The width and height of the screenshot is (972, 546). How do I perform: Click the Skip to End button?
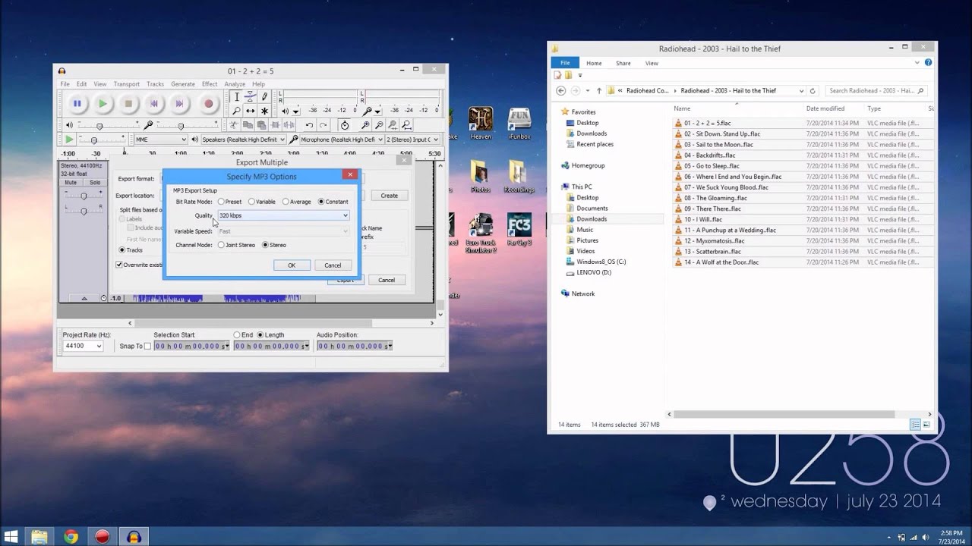[180, 104]
